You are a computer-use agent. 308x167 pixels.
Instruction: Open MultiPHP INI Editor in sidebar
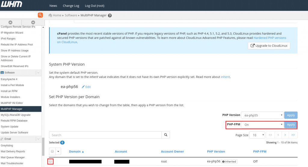[x=12, y=103]
